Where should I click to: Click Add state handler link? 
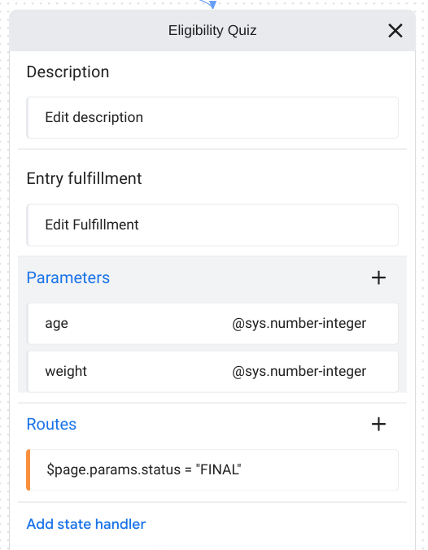(x=86, y=524)
